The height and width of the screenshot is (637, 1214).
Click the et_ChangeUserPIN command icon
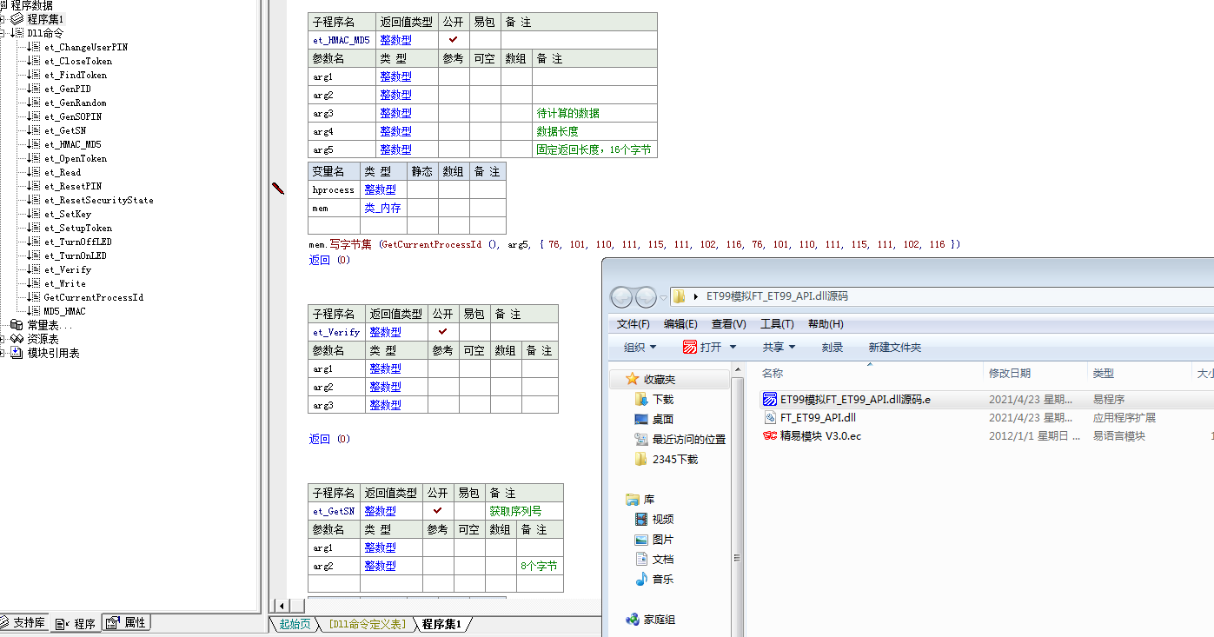pos(34,47)
